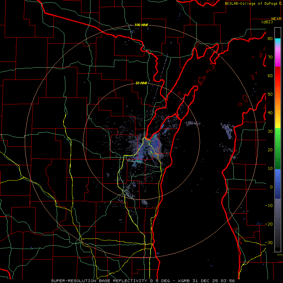Click the green segment of the color bar

[278, 148]
